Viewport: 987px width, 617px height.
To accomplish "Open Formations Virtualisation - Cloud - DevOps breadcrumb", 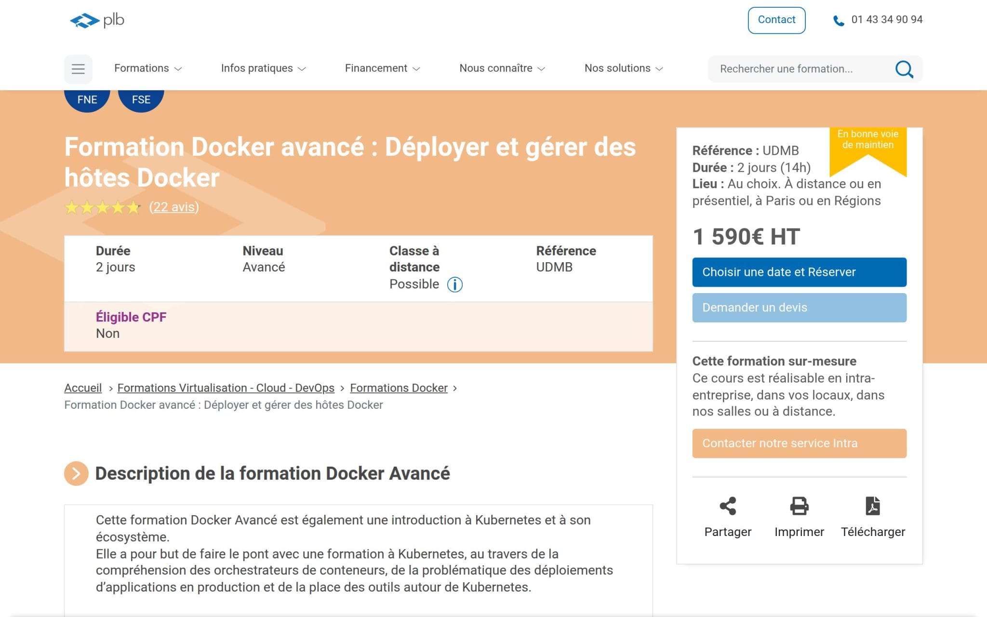I will (226, 388).
